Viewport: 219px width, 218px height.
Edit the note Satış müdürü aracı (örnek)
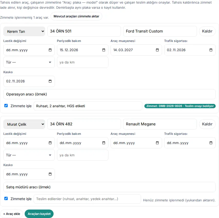click(109, 187)
